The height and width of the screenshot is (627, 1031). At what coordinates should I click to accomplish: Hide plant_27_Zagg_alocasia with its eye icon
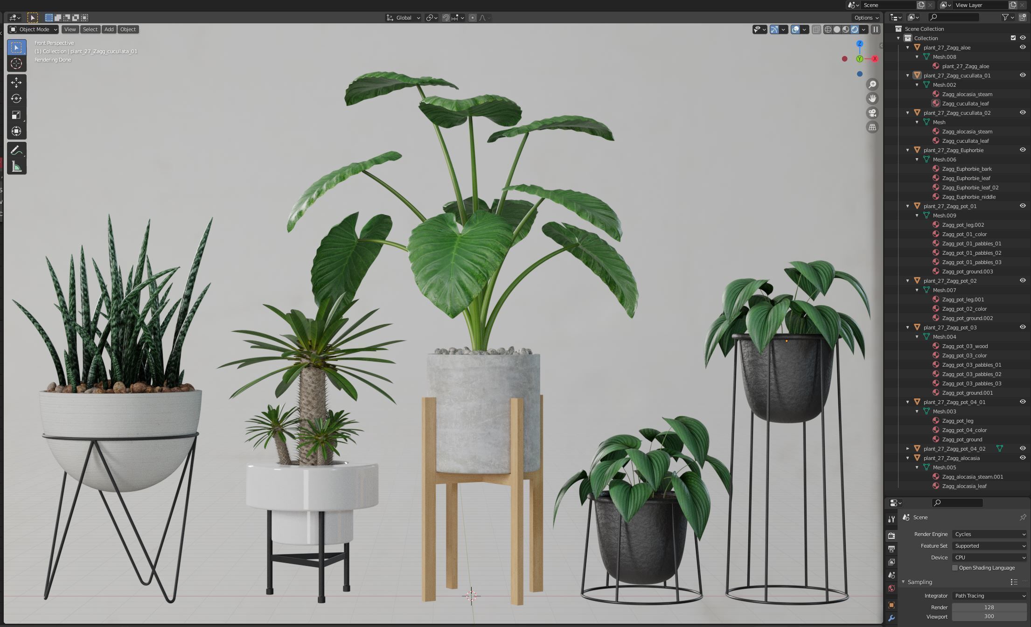[x=1023, y=458]
